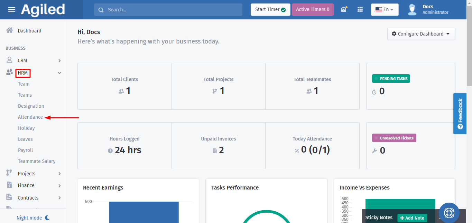The image size is (472, 223).
Task: Open Attendance in HRM submenu
Action: pyautogui.click(x=30, y=117)
